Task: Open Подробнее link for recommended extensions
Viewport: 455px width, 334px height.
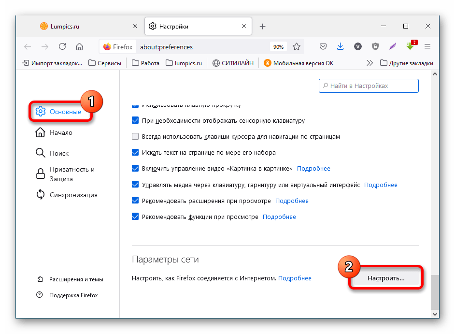Action: [292, 201]
